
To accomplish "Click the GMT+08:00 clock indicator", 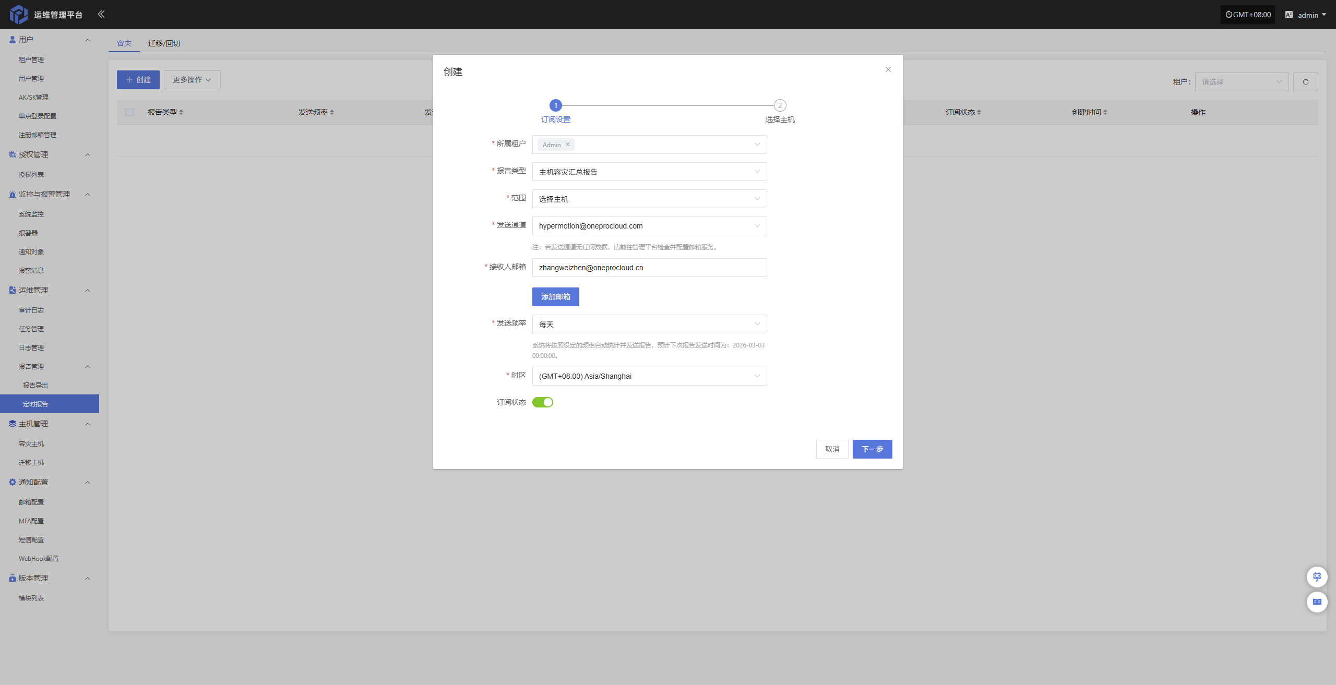I will [x=1248, y=15].
